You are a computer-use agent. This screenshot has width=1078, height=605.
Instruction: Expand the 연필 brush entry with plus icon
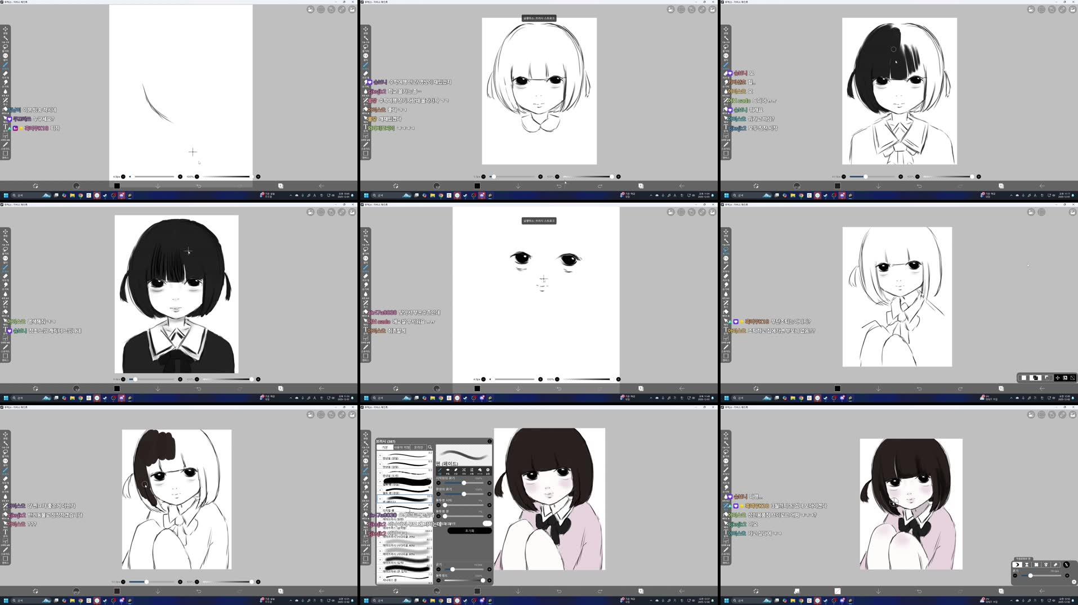point(379,454)
